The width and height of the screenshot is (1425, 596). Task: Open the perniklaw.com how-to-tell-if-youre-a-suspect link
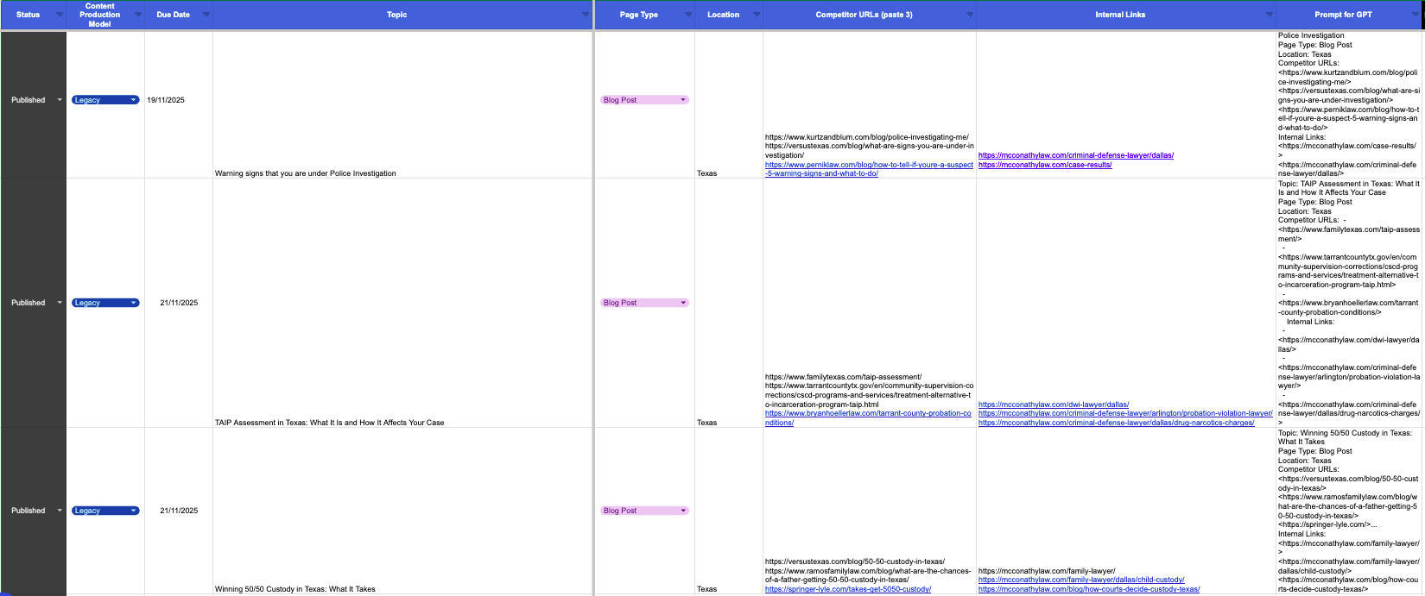pyautogui.click(x=869, y=169)
